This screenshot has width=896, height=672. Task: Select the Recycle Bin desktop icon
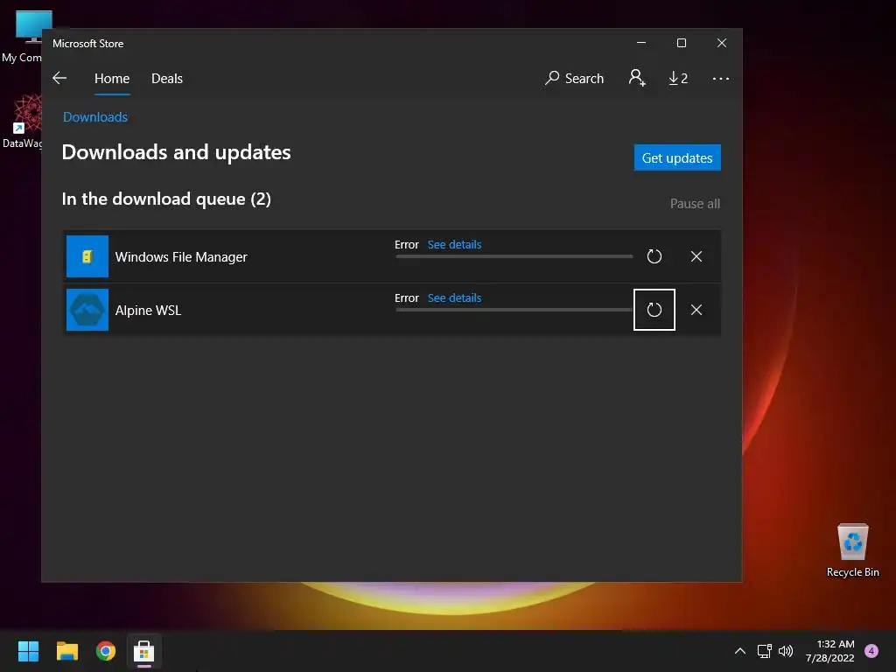tap(852, 549)
